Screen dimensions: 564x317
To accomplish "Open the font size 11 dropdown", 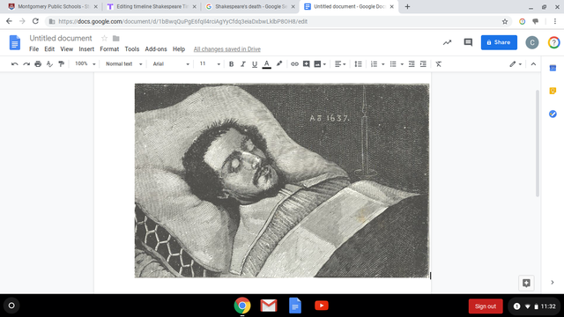I will click(210, 64).
